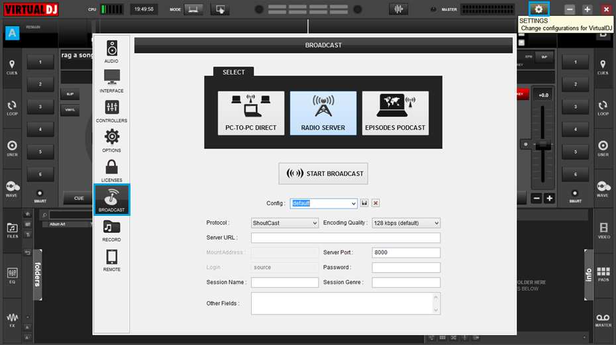Click the pitch minus button

click(537, 199)
